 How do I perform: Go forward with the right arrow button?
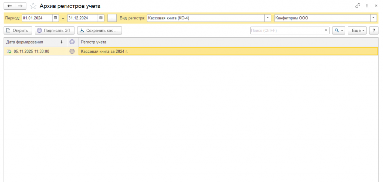pyautogui.click(x=21, y=6)
